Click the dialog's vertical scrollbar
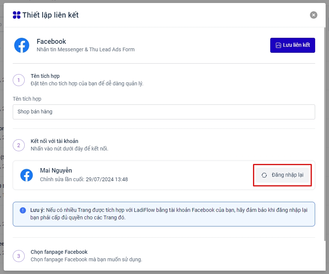 tap(325, 131)
